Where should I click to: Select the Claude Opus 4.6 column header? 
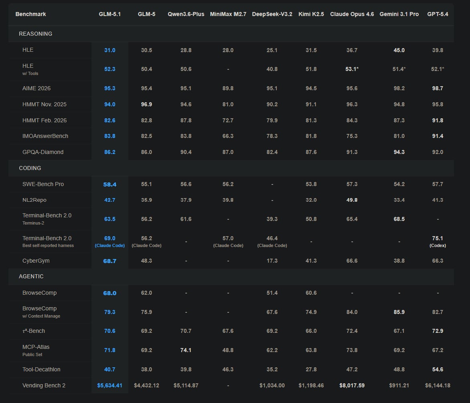352,14
